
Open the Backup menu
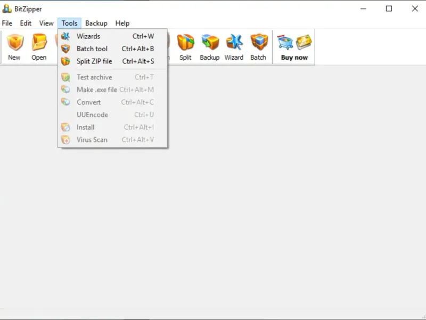tap(96, 23)
